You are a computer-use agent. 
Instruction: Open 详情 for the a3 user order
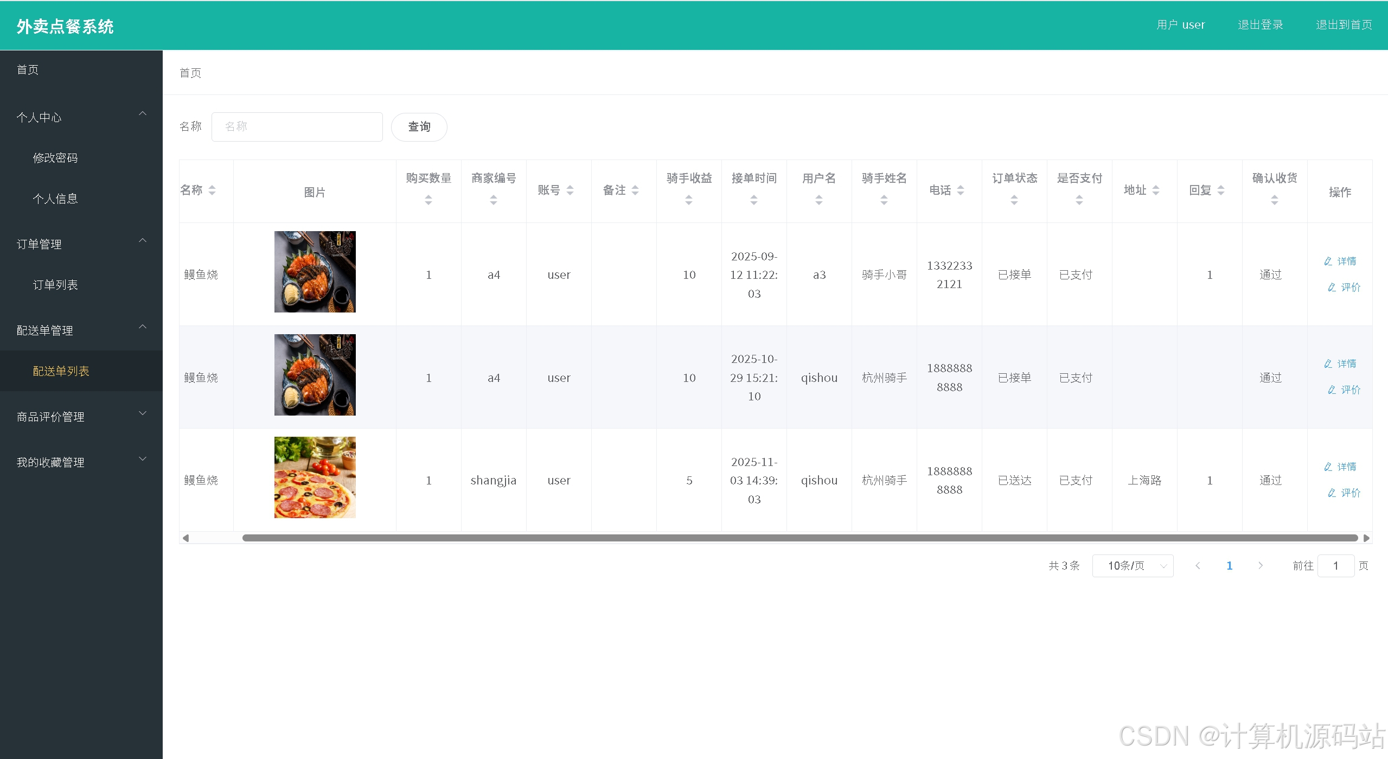[x=1340, y=261]
